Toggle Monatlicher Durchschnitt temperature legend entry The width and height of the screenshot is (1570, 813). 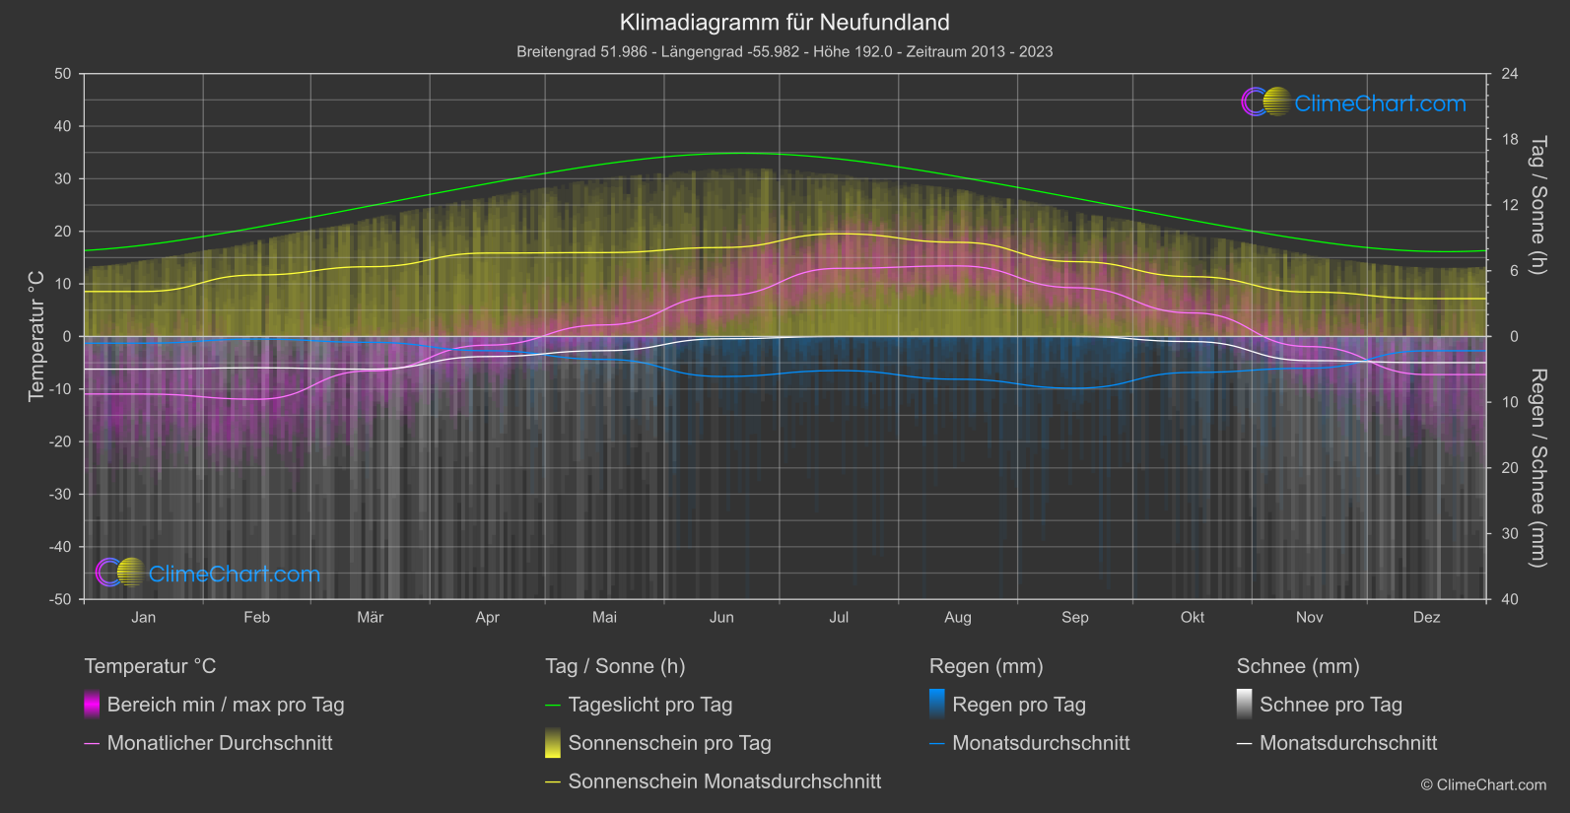(219, 743)
